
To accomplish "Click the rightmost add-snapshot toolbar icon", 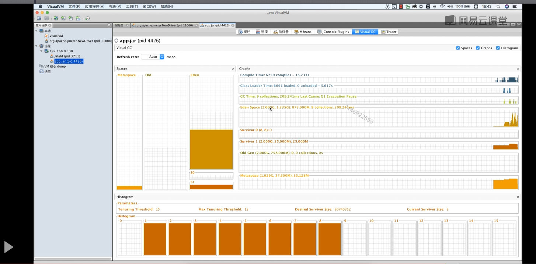I will 78,18.
